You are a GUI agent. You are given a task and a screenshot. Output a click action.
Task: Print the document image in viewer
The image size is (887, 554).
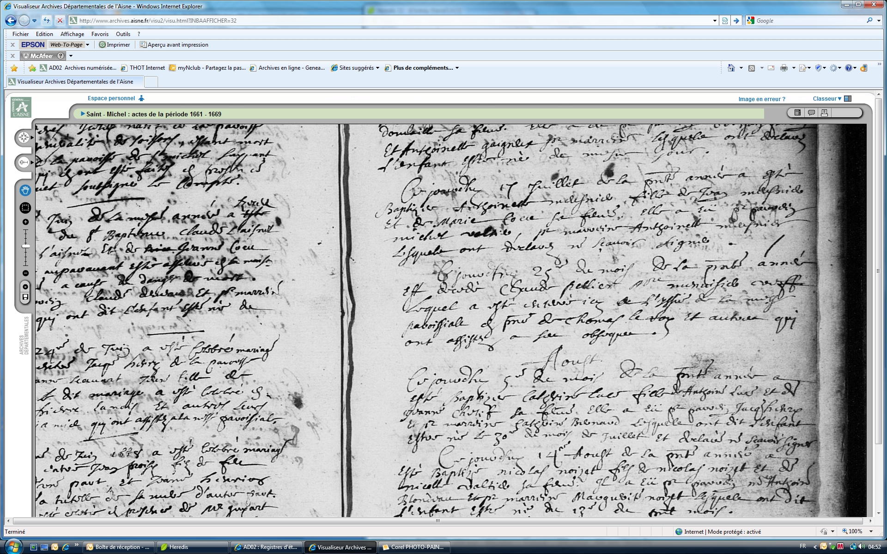coord(824,113)
